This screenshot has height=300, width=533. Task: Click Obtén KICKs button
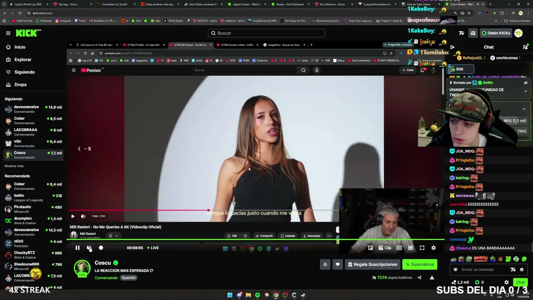coord(495,33)
